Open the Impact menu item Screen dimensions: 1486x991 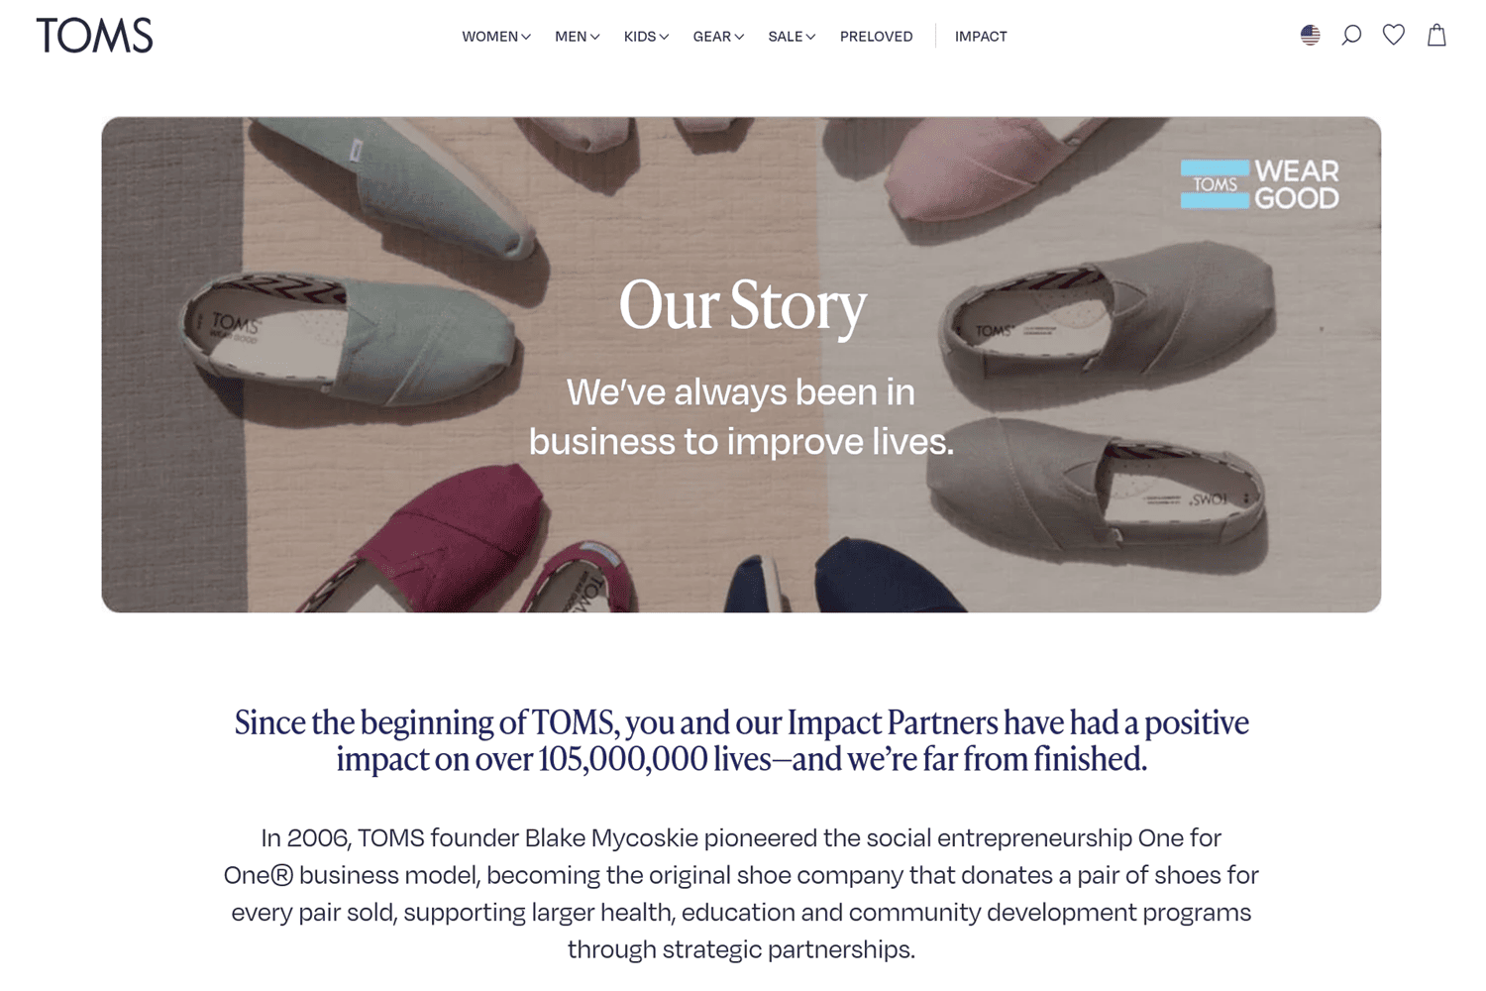tap(981, 37)
